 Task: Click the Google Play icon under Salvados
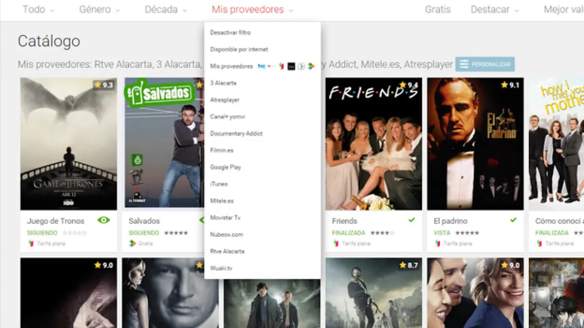tap(132, 243)
